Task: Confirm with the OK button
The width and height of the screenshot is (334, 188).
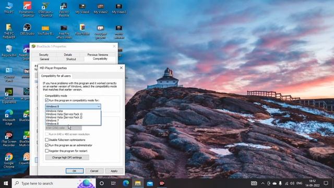Action: pos(75,171)
